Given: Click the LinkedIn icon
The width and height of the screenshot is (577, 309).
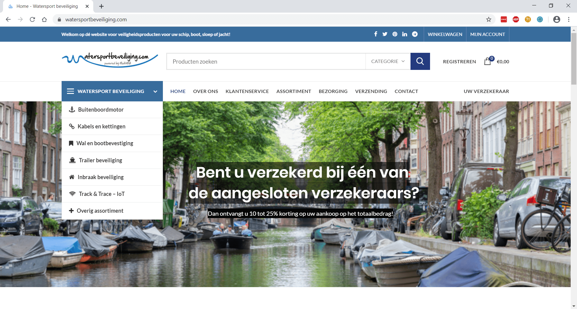Looking at the screenshot, I should (405, 34).
